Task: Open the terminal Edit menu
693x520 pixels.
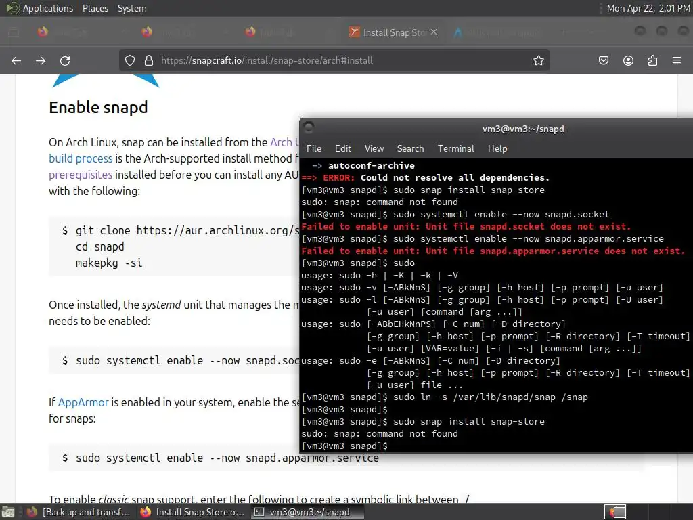Action: click(342, 148)
